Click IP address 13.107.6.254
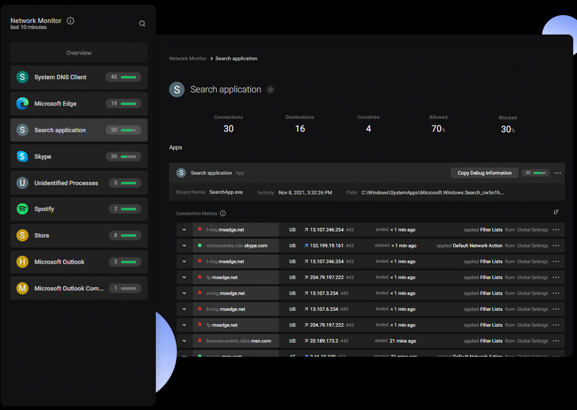Screen dimensions: 577x410 pyautogui.click(x=324, y=309)
